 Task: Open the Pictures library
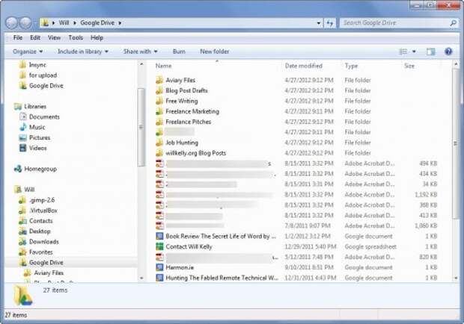[40, 137]
